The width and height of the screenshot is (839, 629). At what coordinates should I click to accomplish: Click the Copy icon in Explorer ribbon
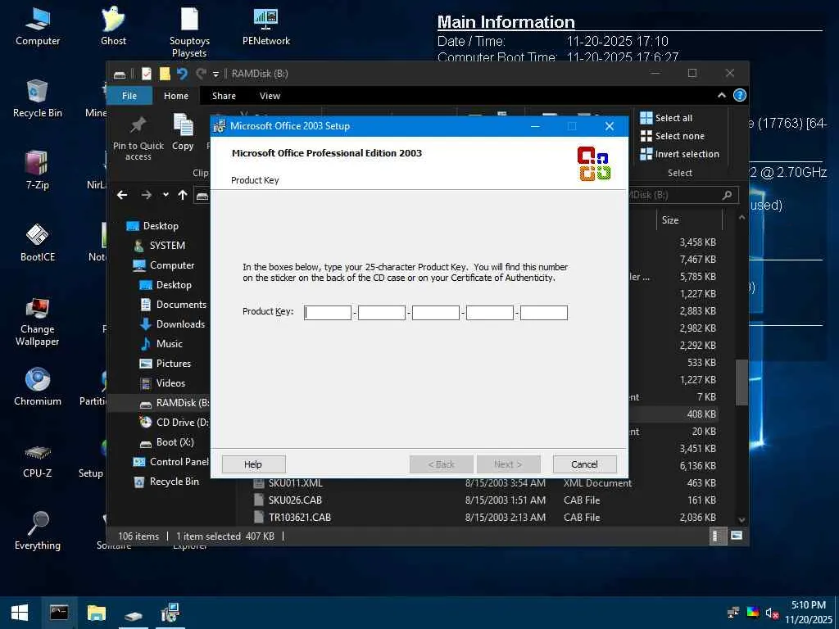(183, 132)
